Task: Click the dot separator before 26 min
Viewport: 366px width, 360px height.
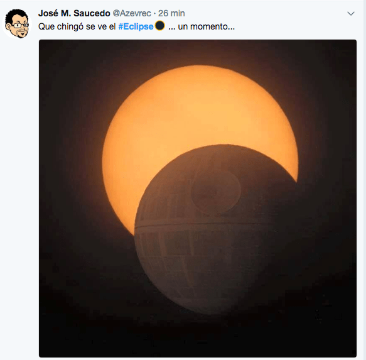Action: [x=154, y=14]
